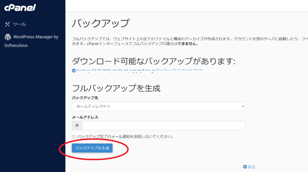Viewport: 308px width, 172px height.
Task: Click the フルバックアップを生成 section heading
Action: (x=116, y=88)
